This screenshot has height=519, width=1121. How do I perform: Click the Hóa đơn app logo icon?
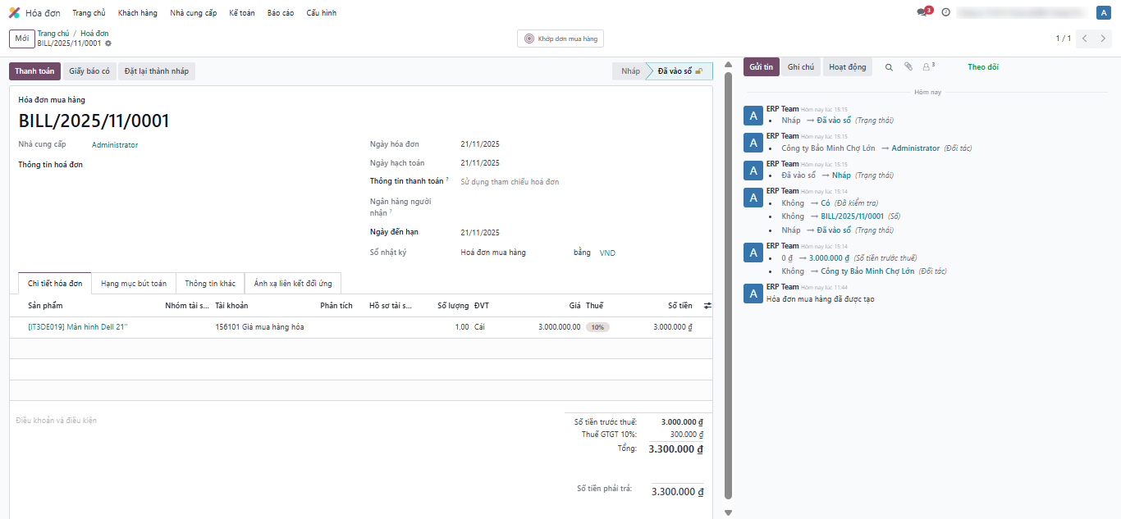click(x=14, y=13)
